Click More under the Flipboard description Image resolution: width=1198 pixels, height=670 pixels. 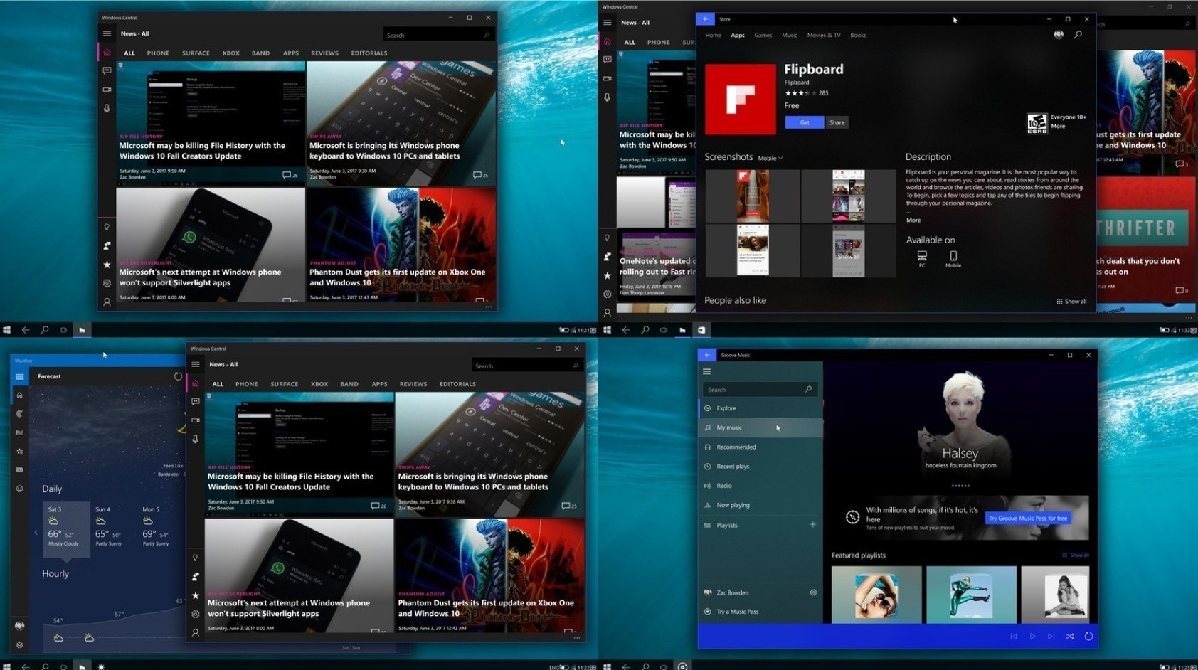tap(913, 220)
